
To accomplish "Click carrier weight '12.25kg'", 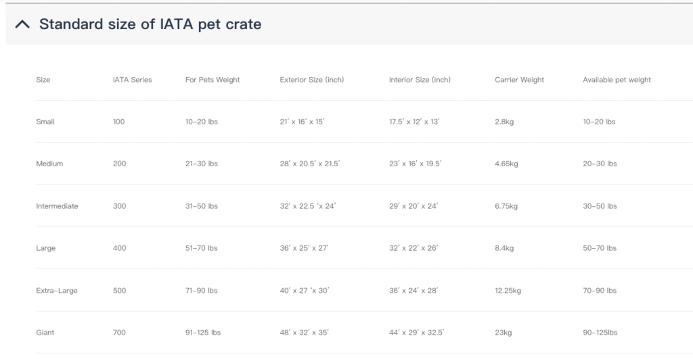I will (508, 291).
